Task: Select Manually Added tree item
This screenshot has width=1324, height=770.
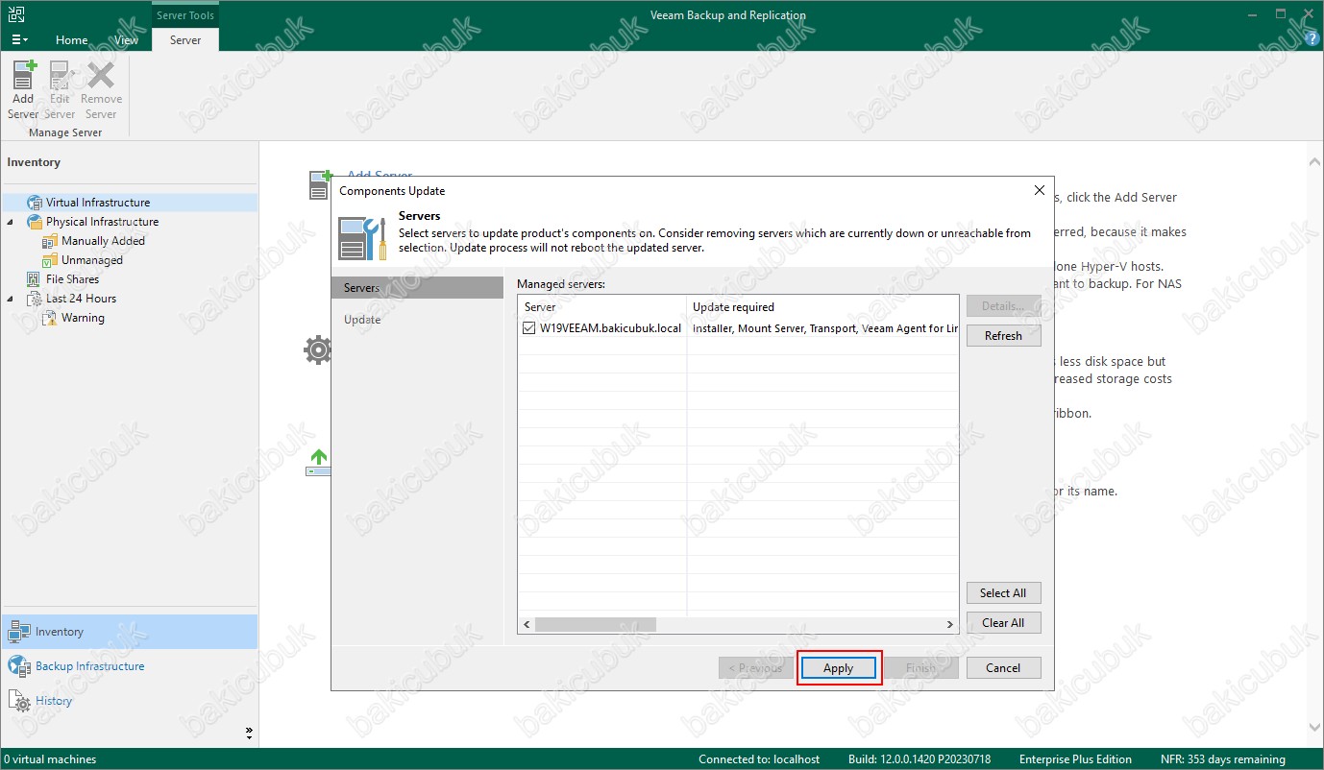Action: [x=103, y=241]
